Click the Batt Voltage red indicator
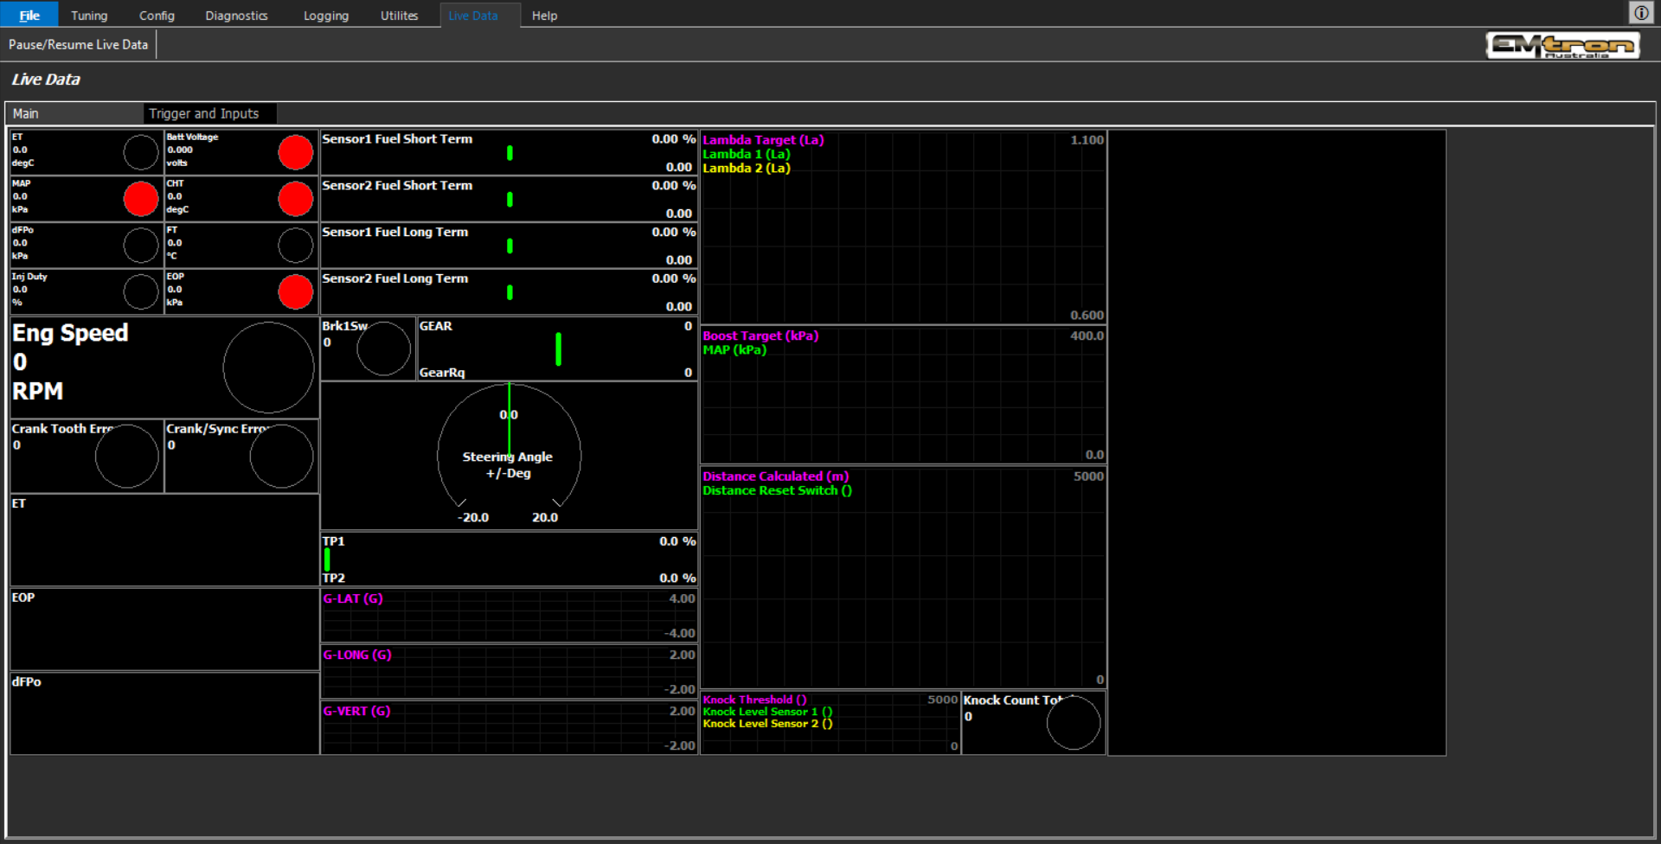The width and height of the screenshot is (1661, 844). tap(296, 152)
